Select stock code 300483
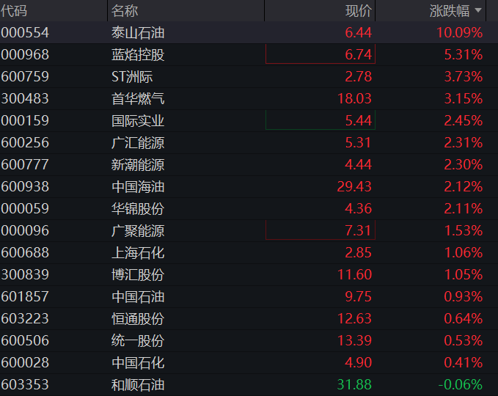Screen dimensions: 498x396 click(25, 98)
